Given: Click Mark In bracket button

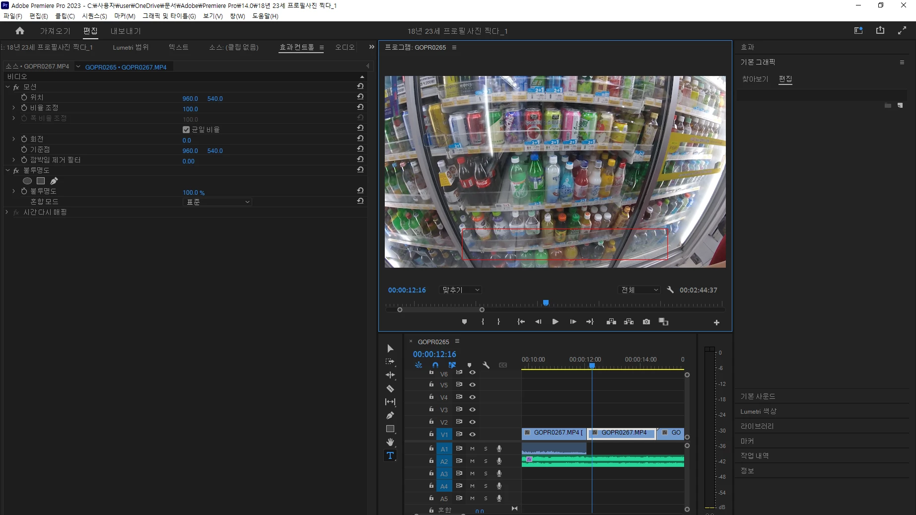Looking at the screenshot, I should [483, 322].
